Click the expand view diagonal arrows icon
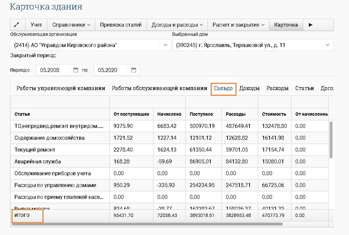 (x=17, y=25)
